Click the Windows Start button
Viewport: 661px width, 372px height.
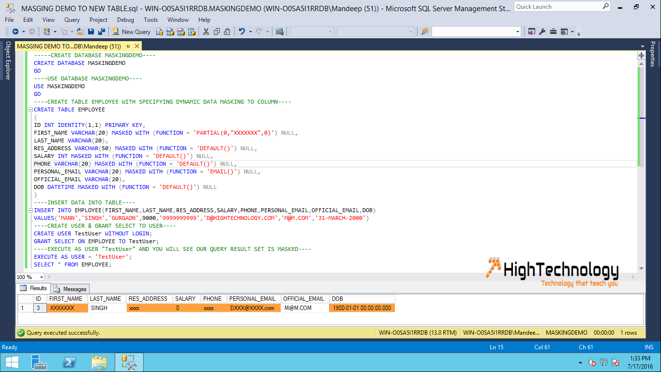coord(12,362)
